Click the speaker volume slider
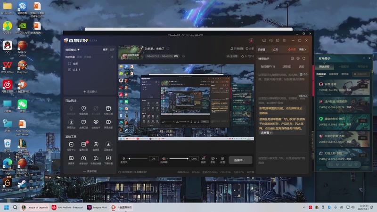The width and height of the screenshot is (377, 212). point(178,159)
